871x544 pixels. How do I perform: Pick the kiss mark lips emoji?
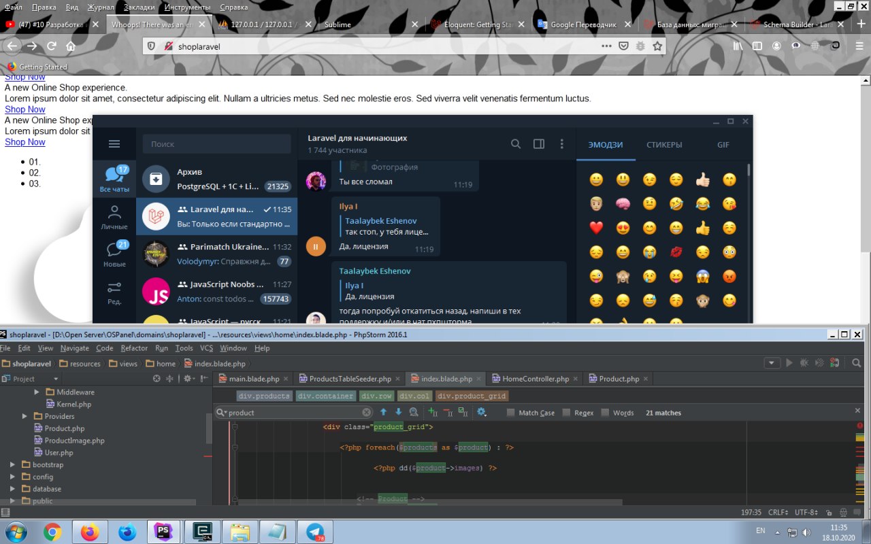coord(676,252)
